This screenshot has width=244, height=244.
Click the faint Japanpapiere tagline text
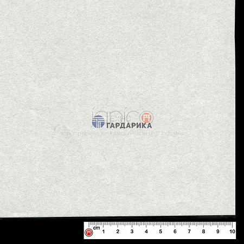coord(123,133)
